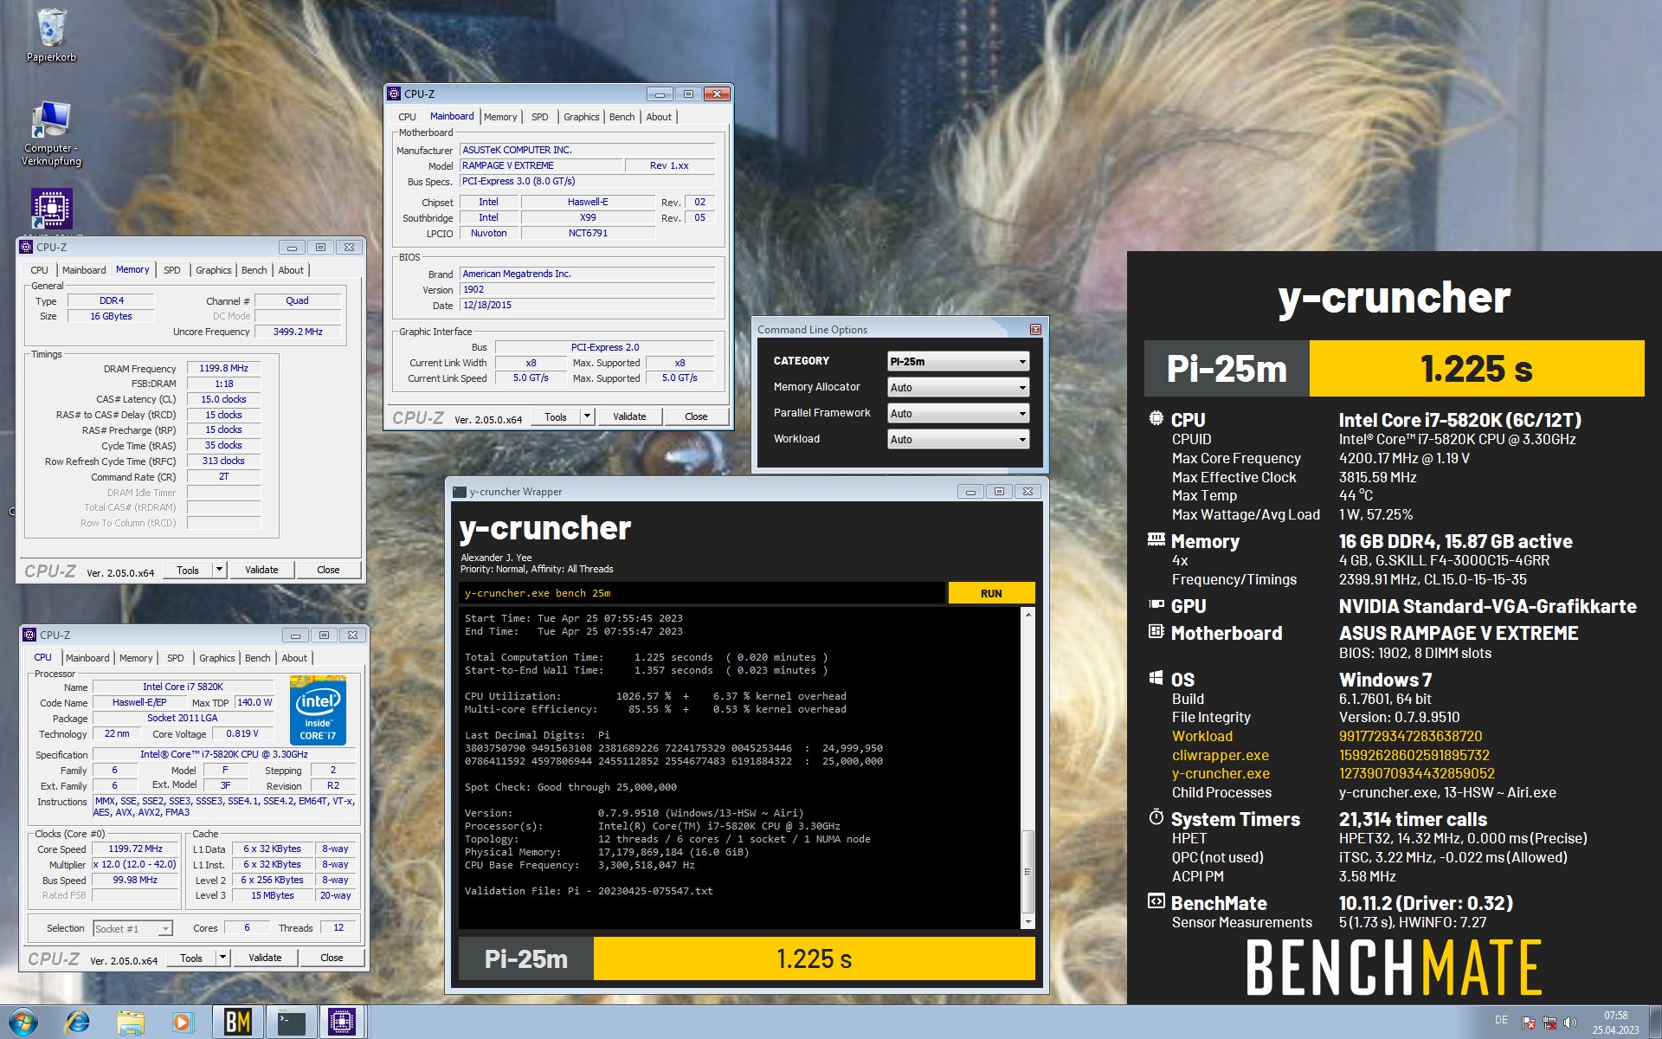Launch Internet Explorer from the taskbar
This screenshot has height=1039, width=1662.
tap(78, 1023)
